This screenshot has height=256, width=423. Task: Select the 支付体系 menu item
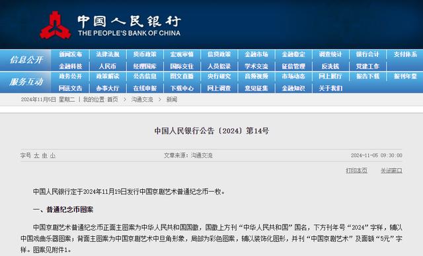click(x=405, y=54)
